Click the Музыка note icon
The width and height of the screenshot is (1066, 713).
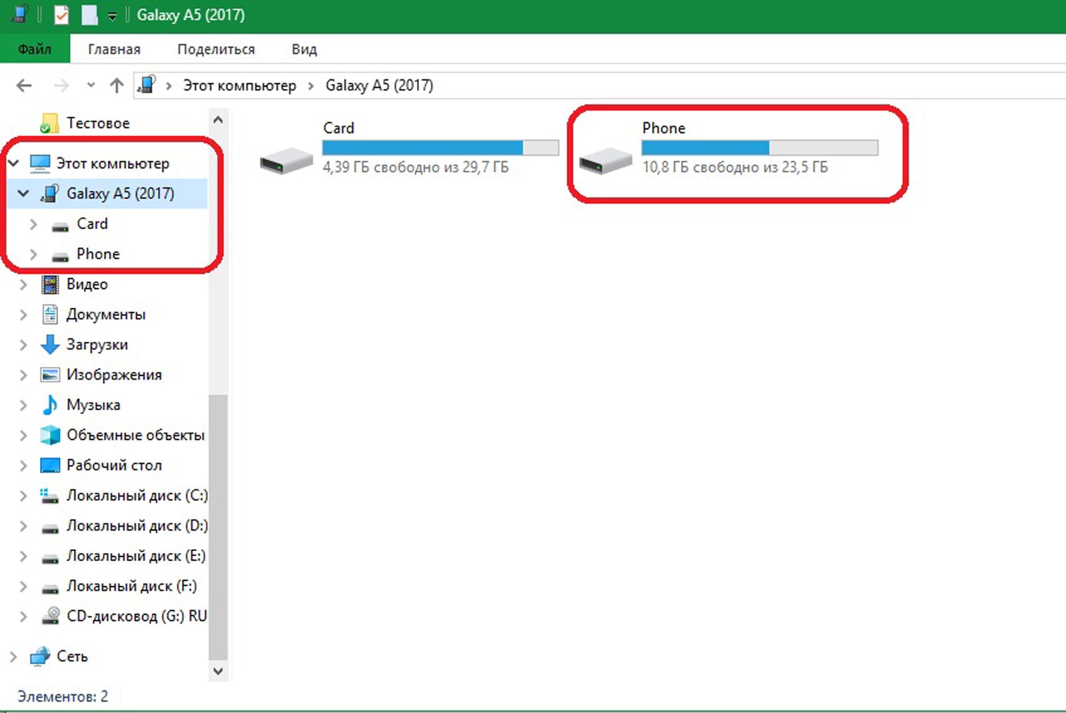[x=50, y=404]
